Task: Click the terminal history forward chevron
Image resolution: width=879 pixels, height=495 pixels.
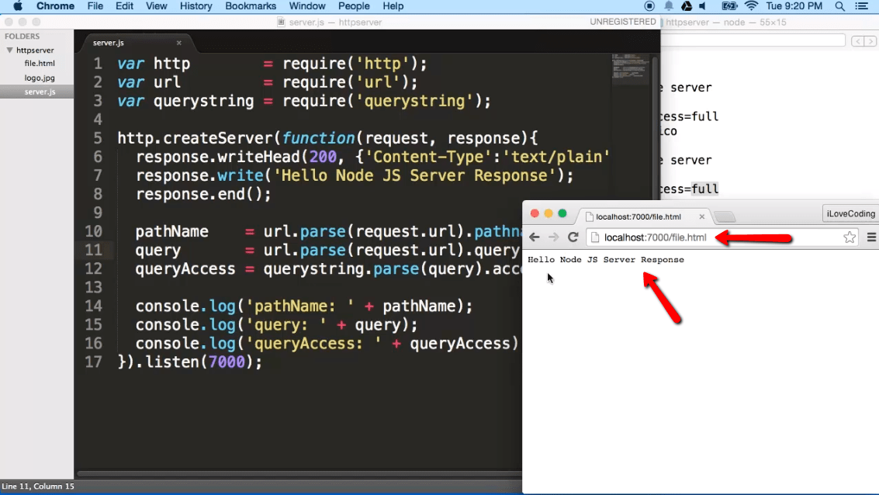Action: tap(869, 40)
